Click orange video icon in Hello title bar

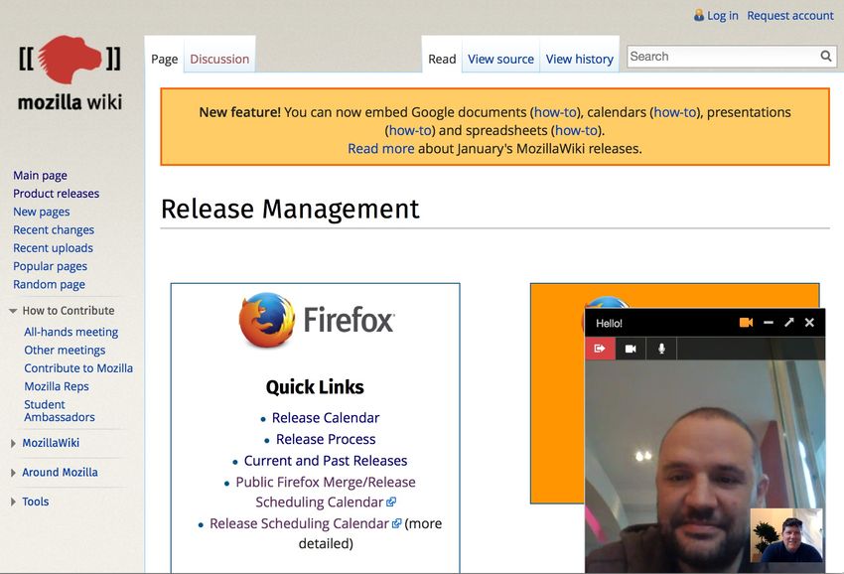(x=746, y=323)
